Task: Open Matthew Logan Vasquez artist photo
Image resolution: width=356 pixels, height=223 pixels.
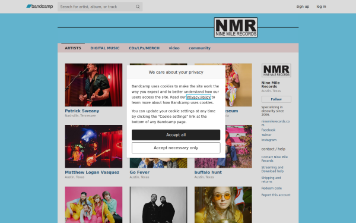Action: (94, 146)
